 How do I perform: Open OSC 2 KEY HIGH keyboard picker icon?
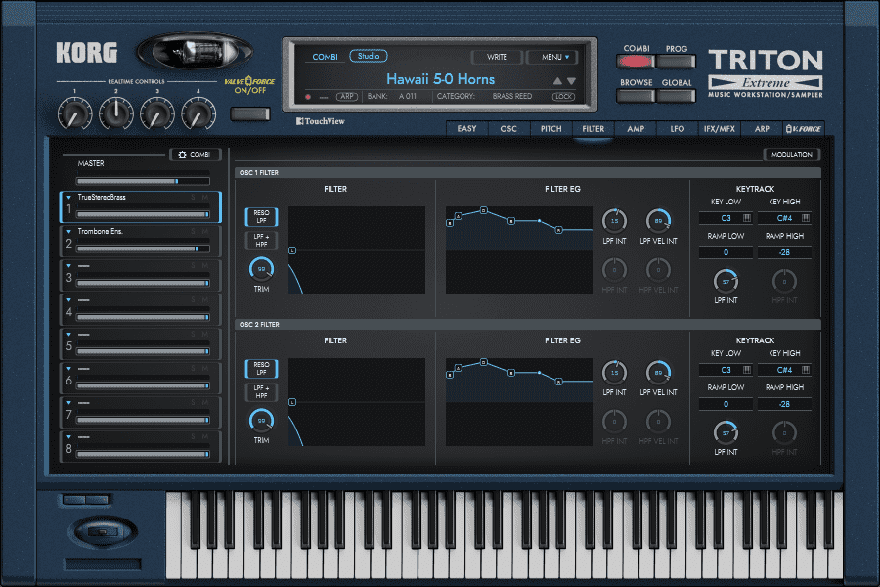[x=806, y=370]
